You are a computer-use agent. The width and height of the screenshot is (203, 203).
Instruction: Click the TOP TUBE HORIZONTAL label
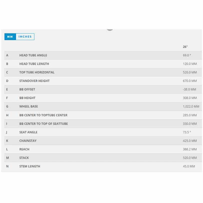[x=37, y=72]
